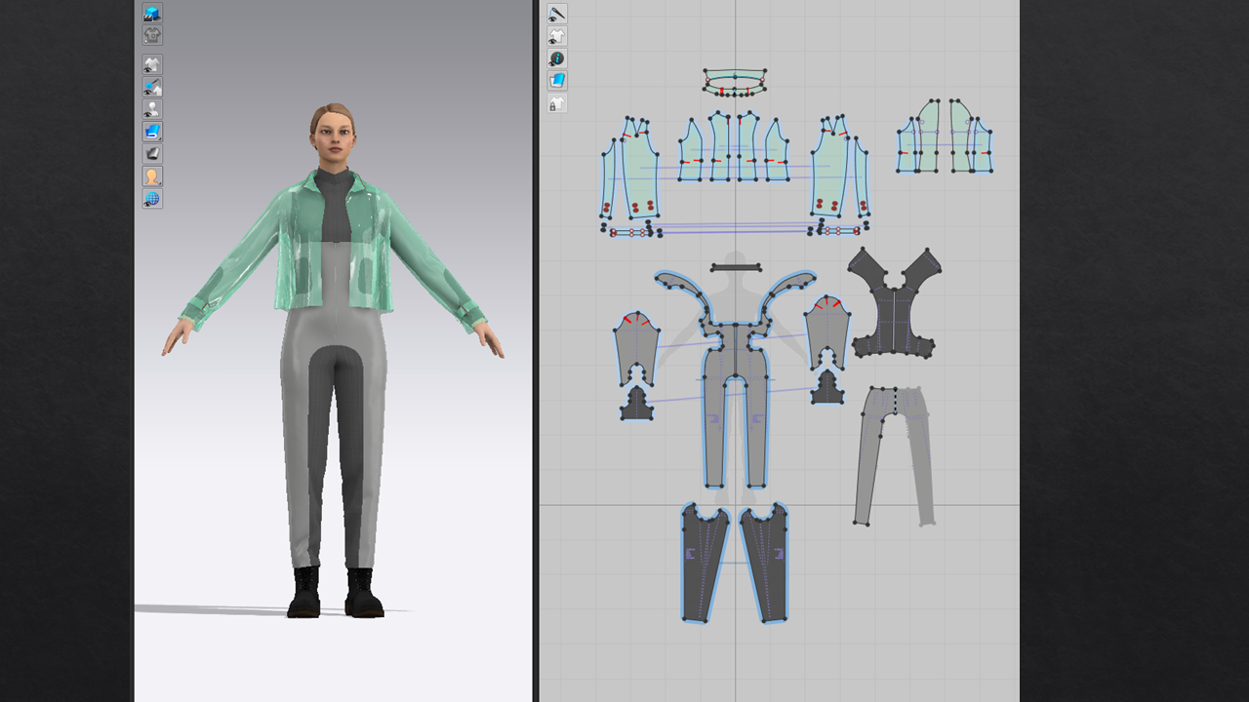Toggle show seam lines (needle icon) in 2D window
Screen dimensions: 1249x702
(x=556, y=14)
